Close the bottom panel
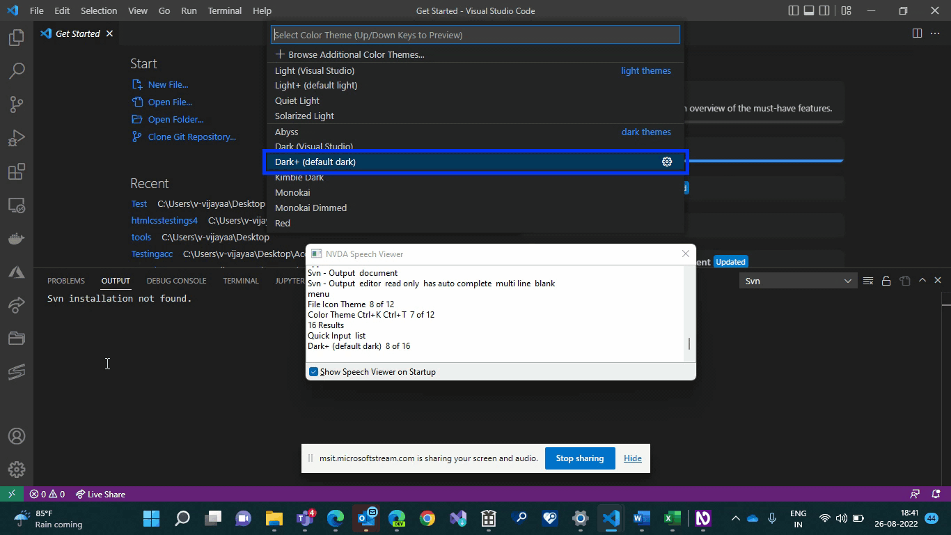 pyautogui.click(x=938, y=280)
